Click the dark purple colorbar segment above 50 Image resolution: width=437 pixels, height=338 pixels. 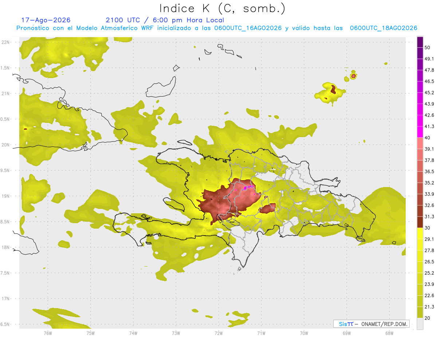[x=420, y=42]
